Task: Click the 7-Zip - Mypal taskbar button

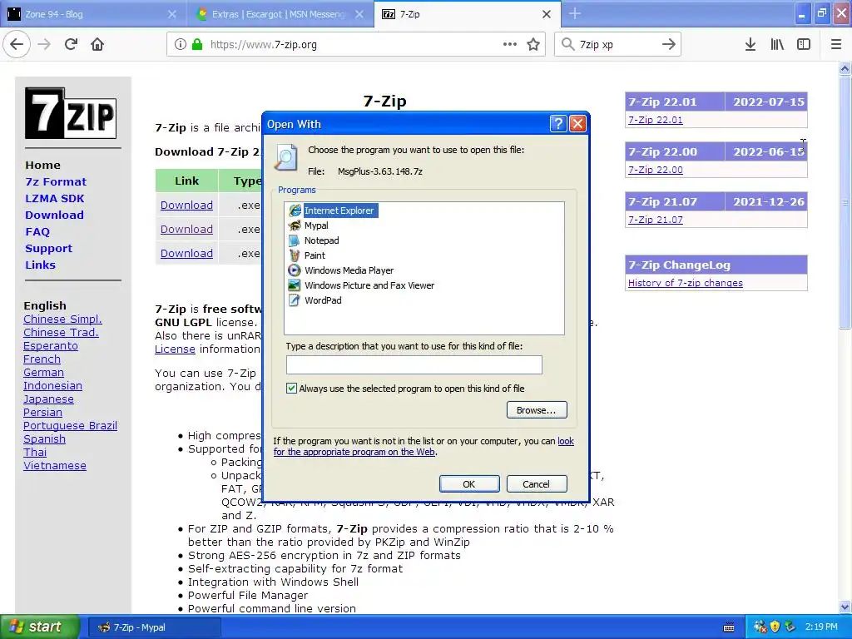Action: pos(154,627)
